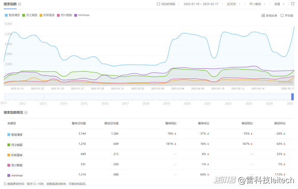Click the info icon before 数据更新时间 note
This screenshot has height=189, width=298.
(x=5, y=184)
